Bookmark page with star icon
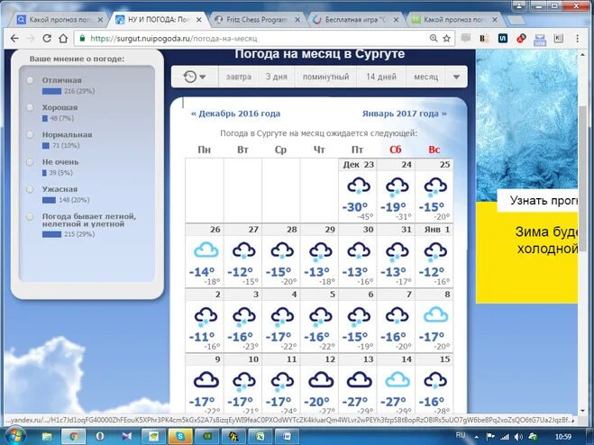This screenshot has width=594, height=445. tap(447, 38)
